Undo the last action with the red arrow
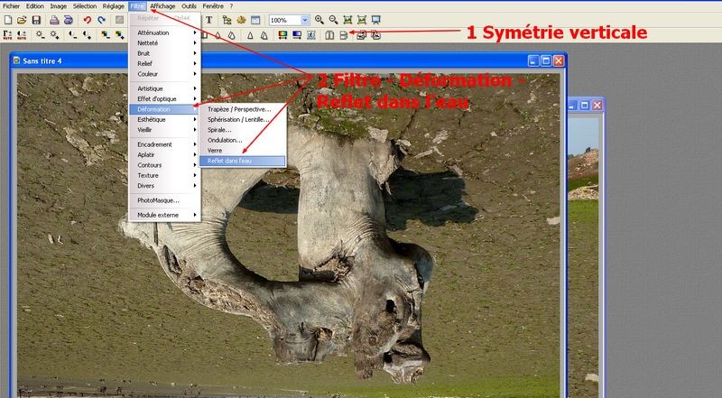Viewport: 722px width, 398px height. click(x=88, y=20)
